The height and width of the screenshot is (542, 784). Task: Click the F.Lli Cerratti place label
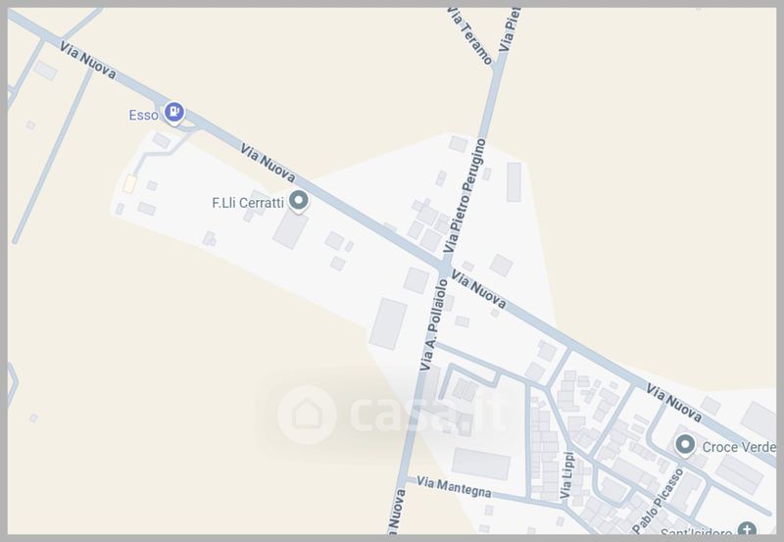[x=248, y=203]
